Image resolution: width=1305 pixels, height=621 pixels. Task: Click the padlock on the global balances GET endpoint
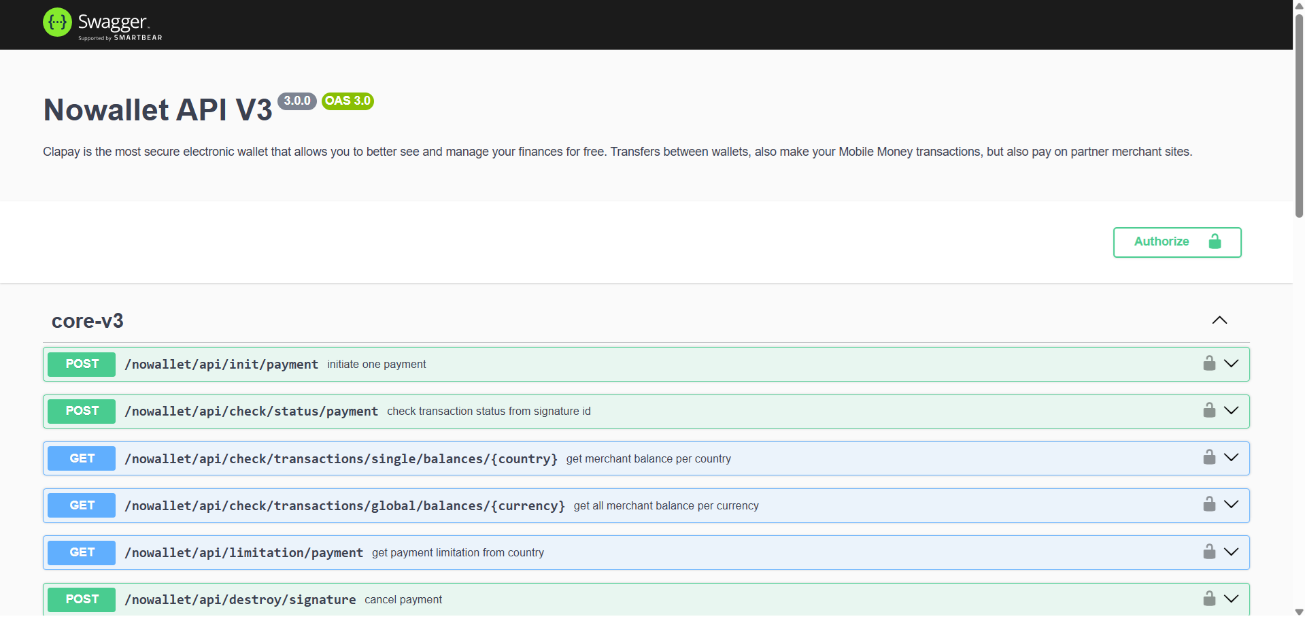click(x=1209, y=504)
